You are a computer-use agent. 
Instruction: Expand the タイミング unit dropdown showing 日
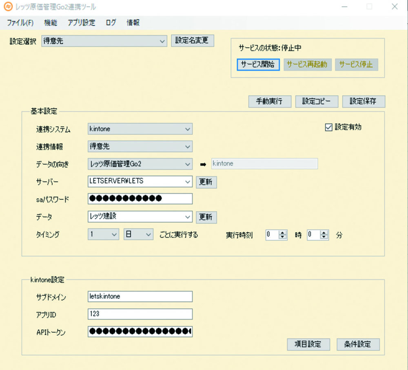(x=138, y=234)
